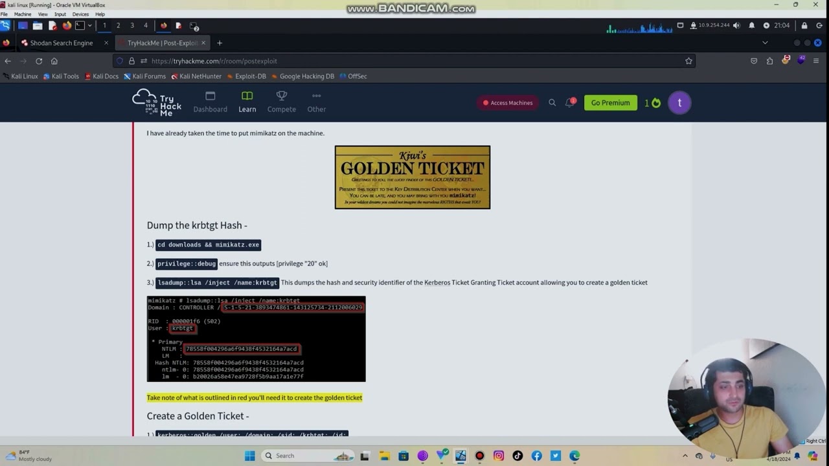Open the Other menu on TryHackMe
829x466 pixels.
[x=317, y=102]
